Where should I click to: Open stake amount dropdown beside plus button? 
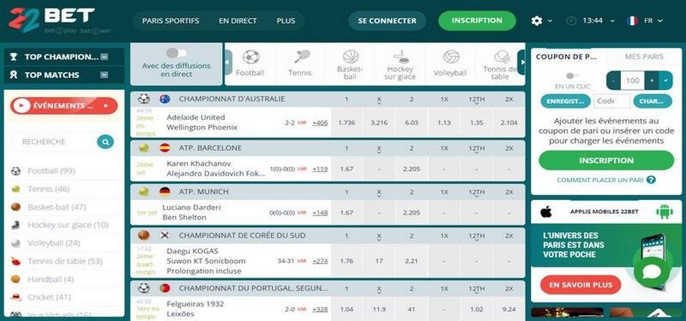(x=666, y=81)
